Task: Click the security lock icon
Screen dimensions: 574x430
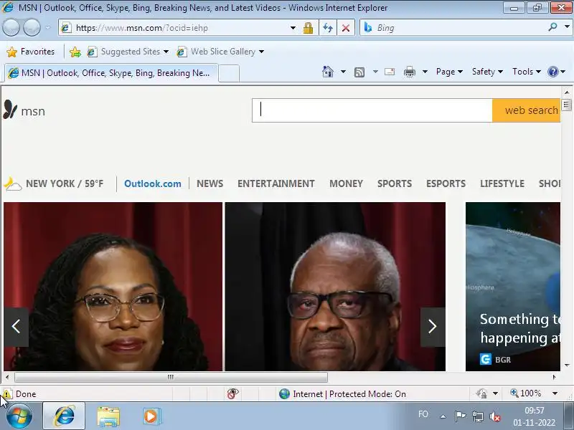Action: click(308, 28)
